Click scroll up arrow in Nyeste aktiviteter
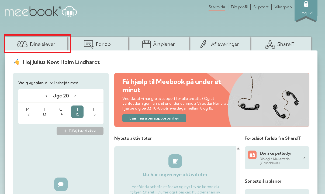 tap(238, 149)
